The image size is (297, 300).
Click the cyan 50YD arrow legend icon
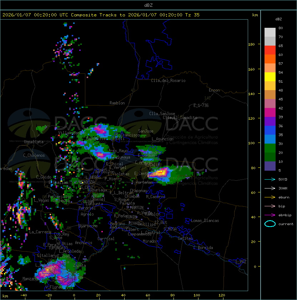270,179
